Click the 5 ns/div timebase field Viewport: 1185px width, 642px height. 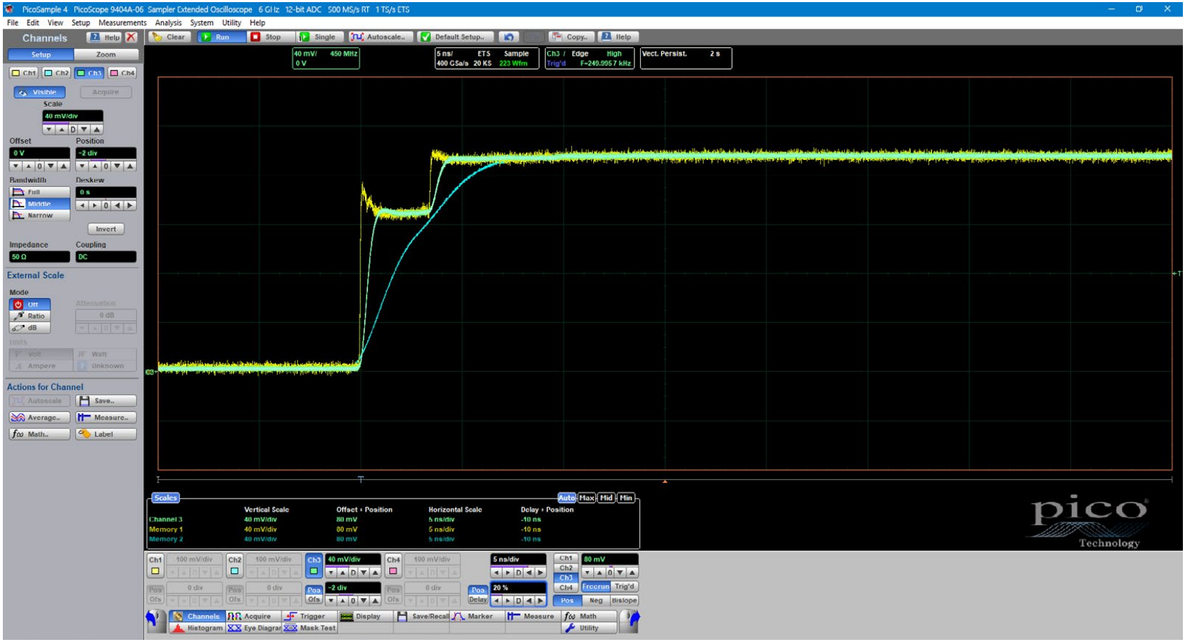click(x=519, y=559)
